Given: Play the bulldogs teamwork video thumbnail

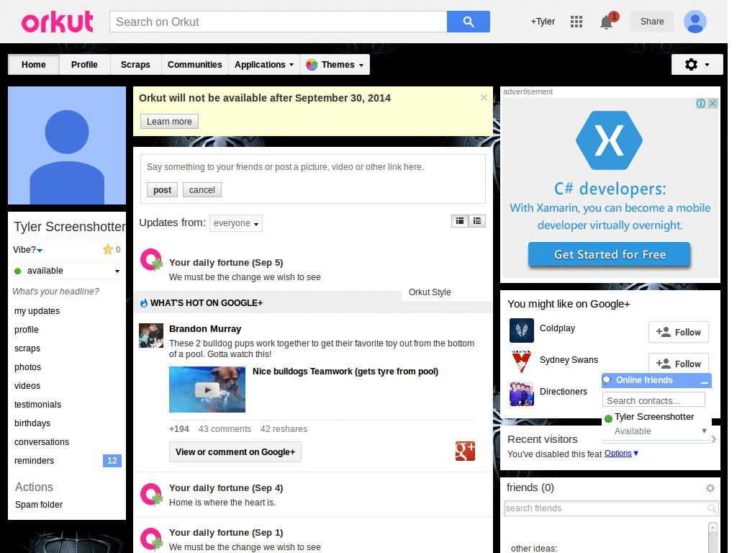Looking at the screenshot, I should (207, 390).
